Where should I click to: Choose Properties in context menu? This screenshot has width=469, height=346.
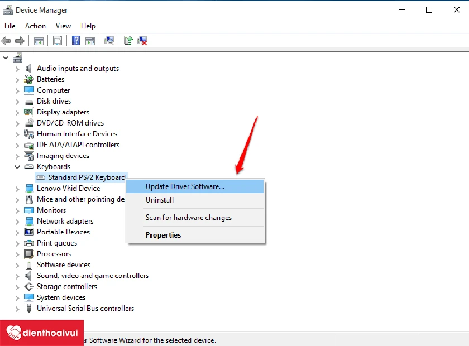(x=195, y=235)
